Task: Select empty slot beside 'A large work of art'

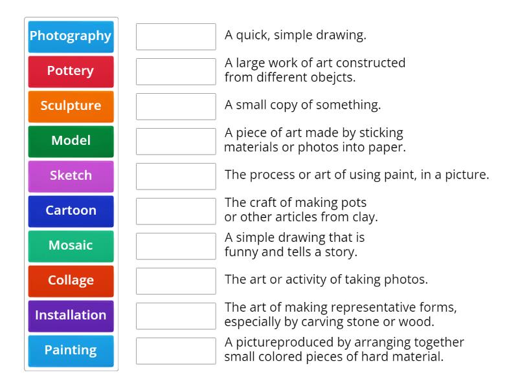Action: tap(176, 72)
